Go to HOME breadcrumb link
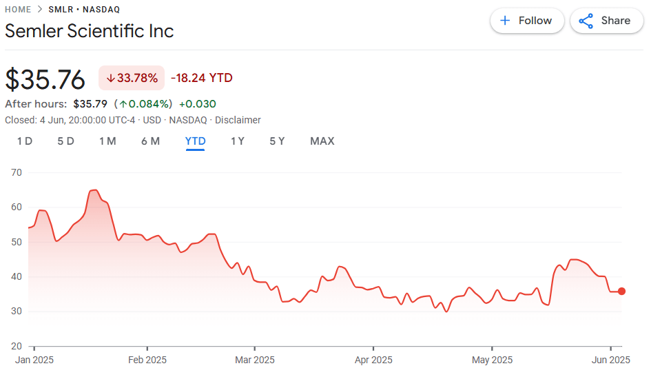 (x=18, y=10)
